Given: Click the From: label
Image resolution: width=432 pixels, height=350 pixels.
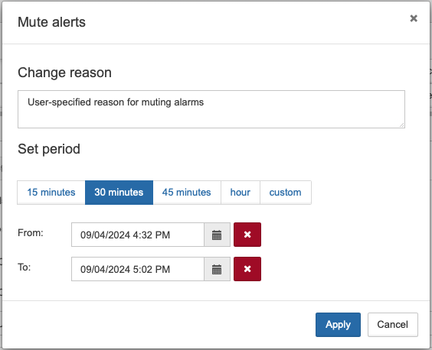Looking at the screenshot, I should [31, 233].
